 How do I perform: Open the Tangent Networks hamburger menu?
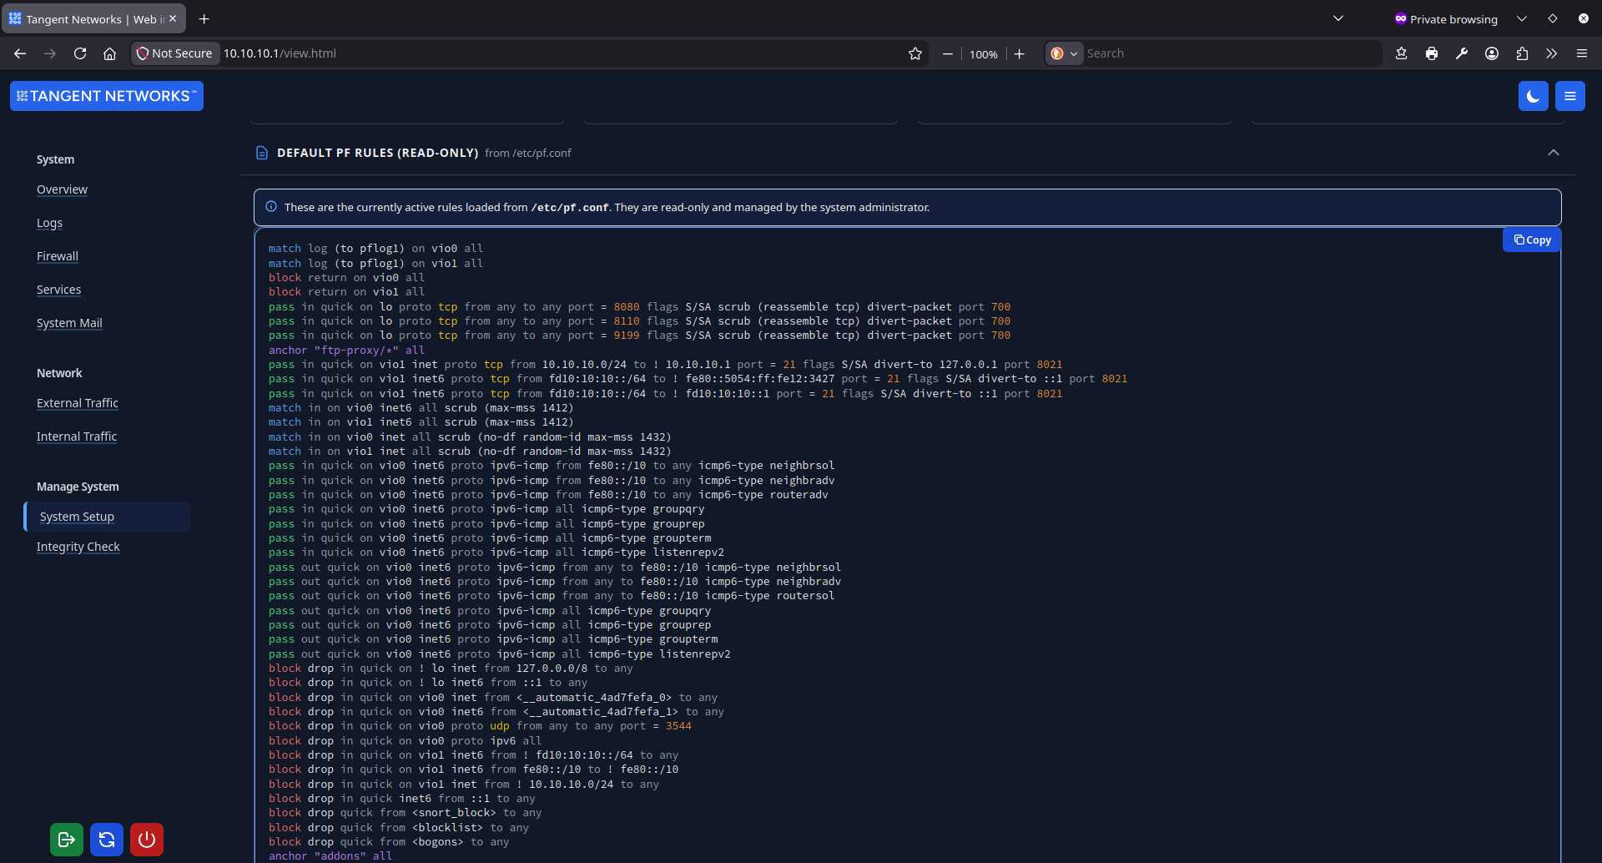coord(1569,95)
